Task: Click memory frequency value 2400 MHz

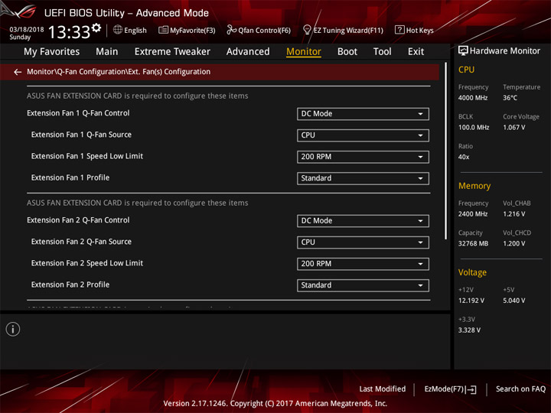Action: [x=473, y=214]
